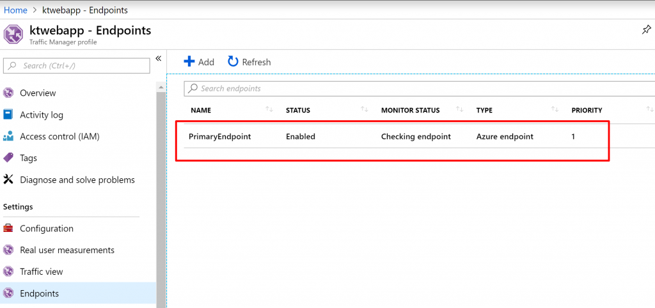The height and width of the screenshot is (308, 655).
Task: Collapse the sidebar with double chevron
Action: (159, 58)
